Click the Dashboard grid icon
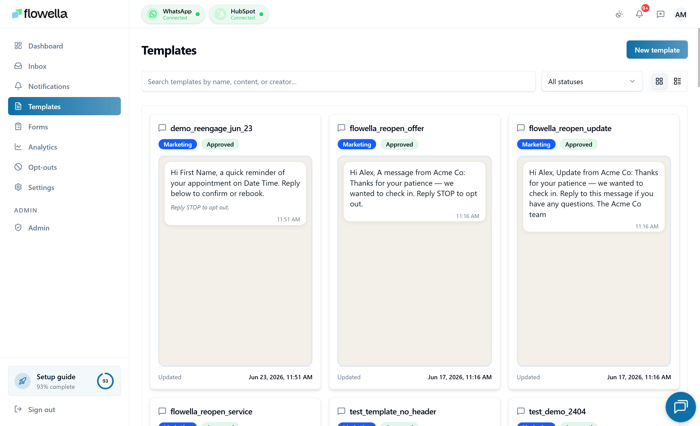This screenshot has height=426, width=700. pos(18,45)
